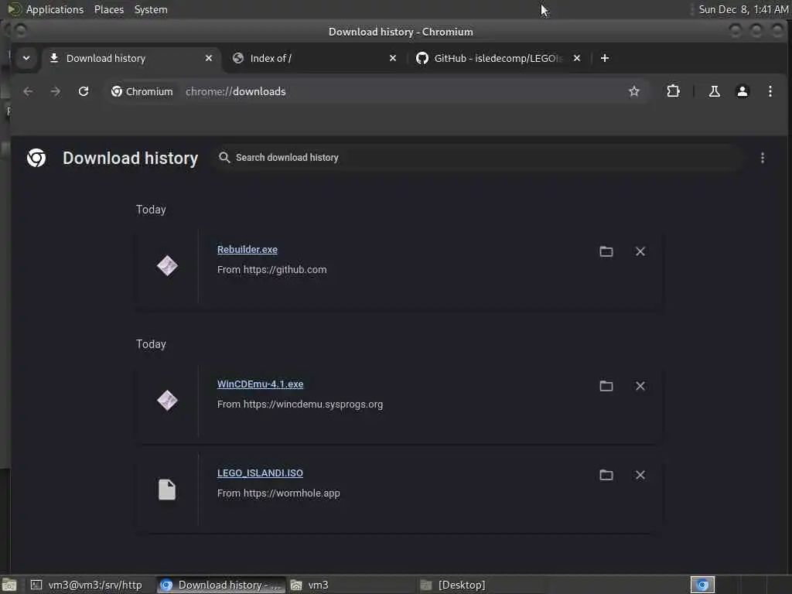Open Chrome Labs flask icon
The image size is (792, 594).
coord(714,91)
